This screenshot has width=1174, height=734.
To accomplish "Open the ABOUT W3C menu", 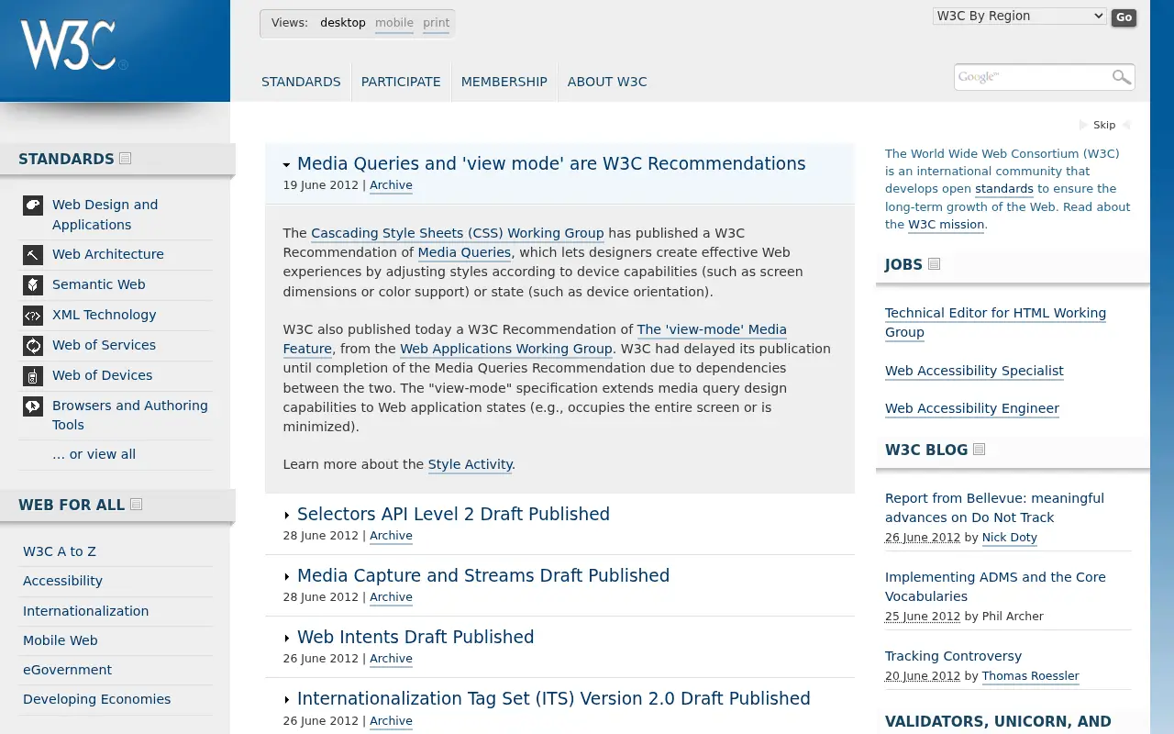I will (x=607, y=82).
